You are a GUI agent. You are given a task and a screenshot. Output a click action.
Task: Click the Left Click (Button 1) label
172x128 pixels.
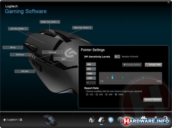tap(18, 29)
